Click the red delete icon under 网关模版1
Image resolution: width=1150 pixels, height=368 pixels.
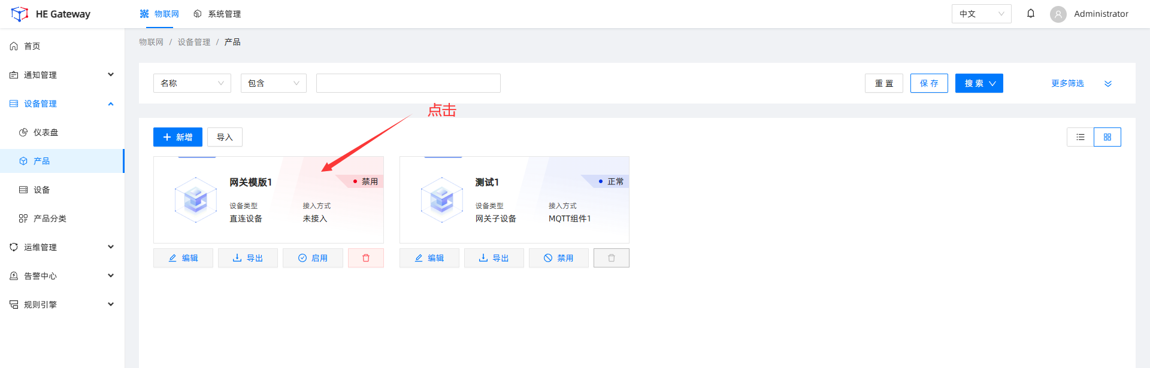pos(366,258)
